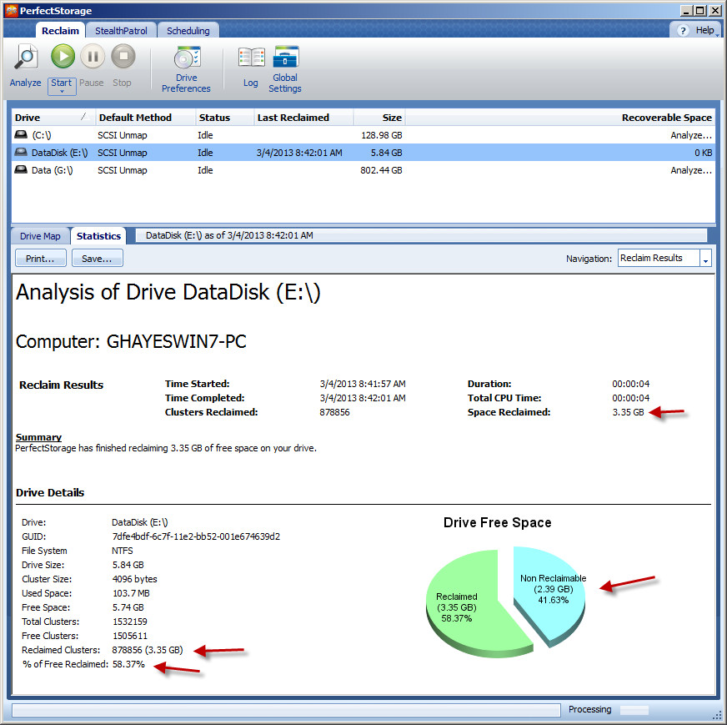This screenshot has height=725, width=727.
Task: Click the DataDisk (E:\) drive icon
Action: coord(21,152)
